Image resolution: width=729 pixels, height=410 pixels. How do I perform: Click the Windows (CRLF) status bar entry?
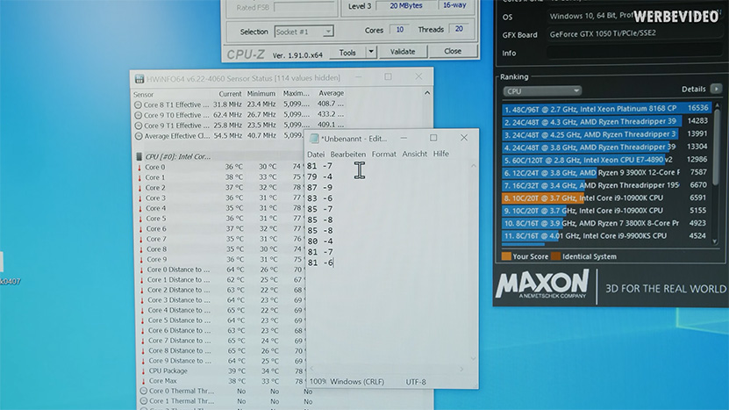pyautogui.click(x=357, y=382)
